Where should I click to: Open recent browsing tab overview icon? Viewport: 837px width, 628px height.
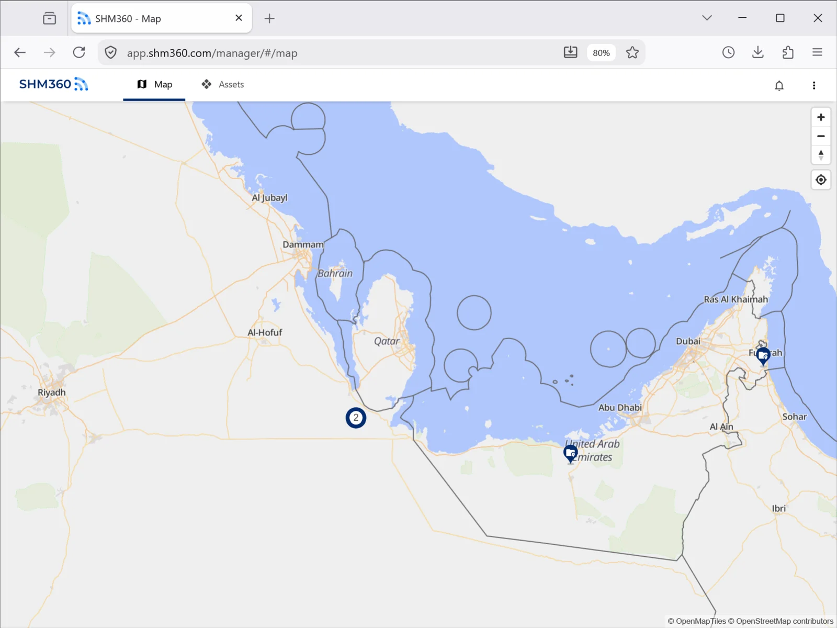[50, 19]
